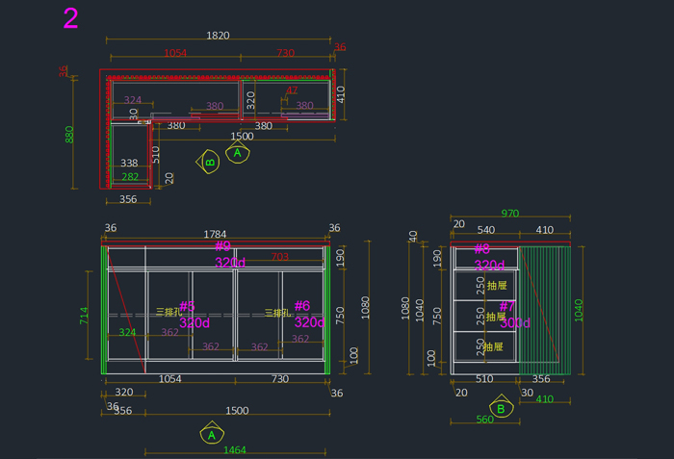Select the 1820 overall width dimension
Screen dimensions: 674x459
(x=218, y=36)
